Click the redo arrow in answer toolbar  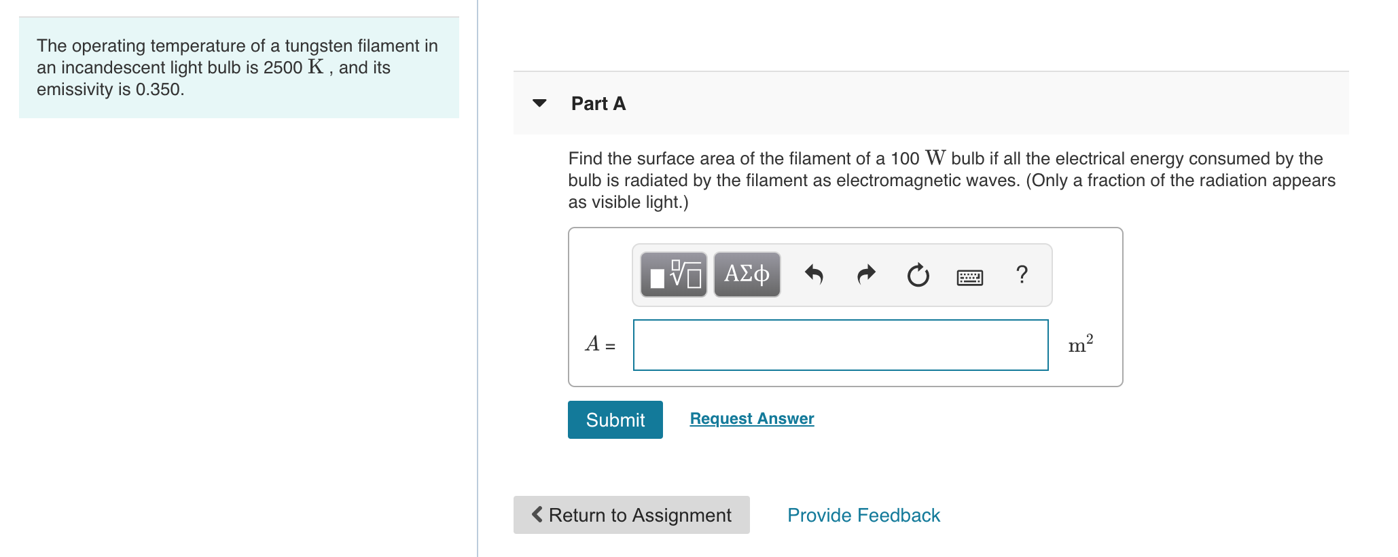coord(866,274)
